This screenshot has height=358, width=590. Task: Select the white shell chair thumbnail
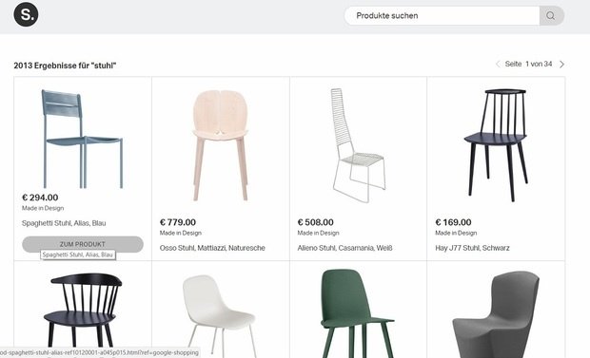click(x=220, y=316)
